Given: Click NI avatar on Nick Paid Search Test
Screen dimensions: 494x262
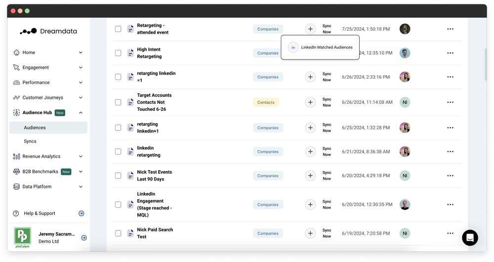Looking at the screenshot, I should [x=405, y=233].
